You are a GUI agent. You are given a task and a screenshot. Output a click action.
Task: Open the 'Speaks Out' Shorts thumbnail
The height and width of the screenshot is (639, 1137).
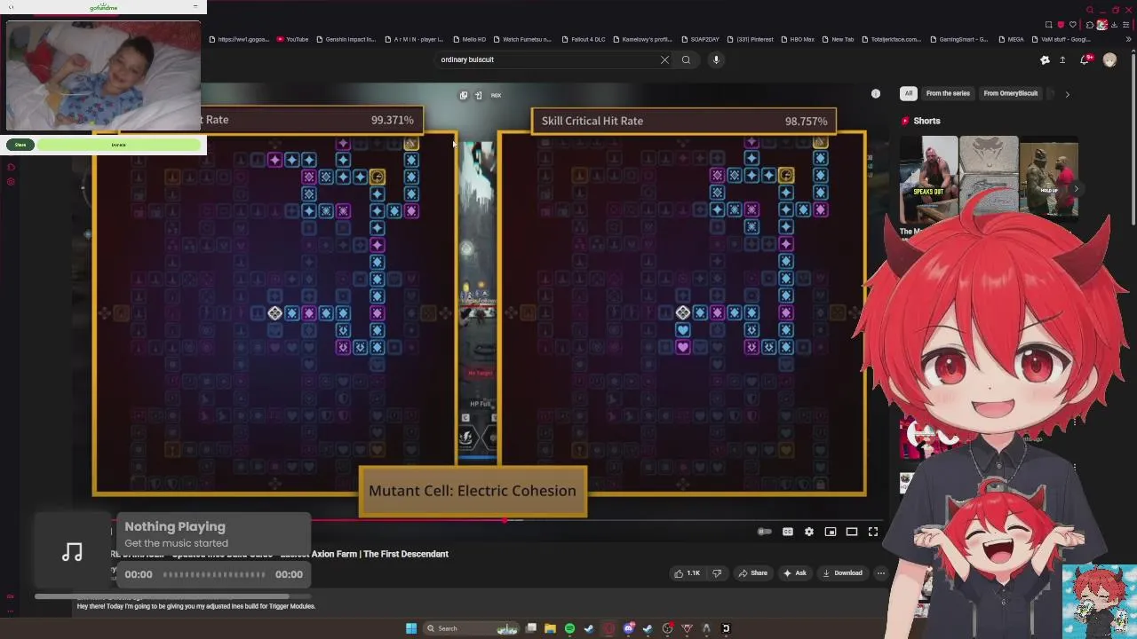pos(928,178)
